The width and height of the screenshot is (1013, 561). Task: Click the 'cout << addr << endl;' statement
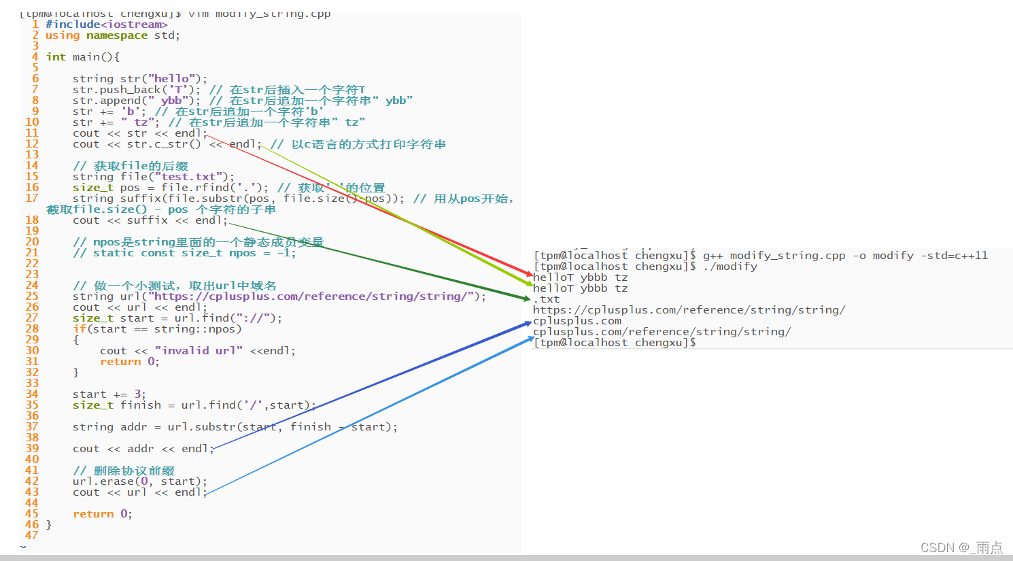coord(143,449)
